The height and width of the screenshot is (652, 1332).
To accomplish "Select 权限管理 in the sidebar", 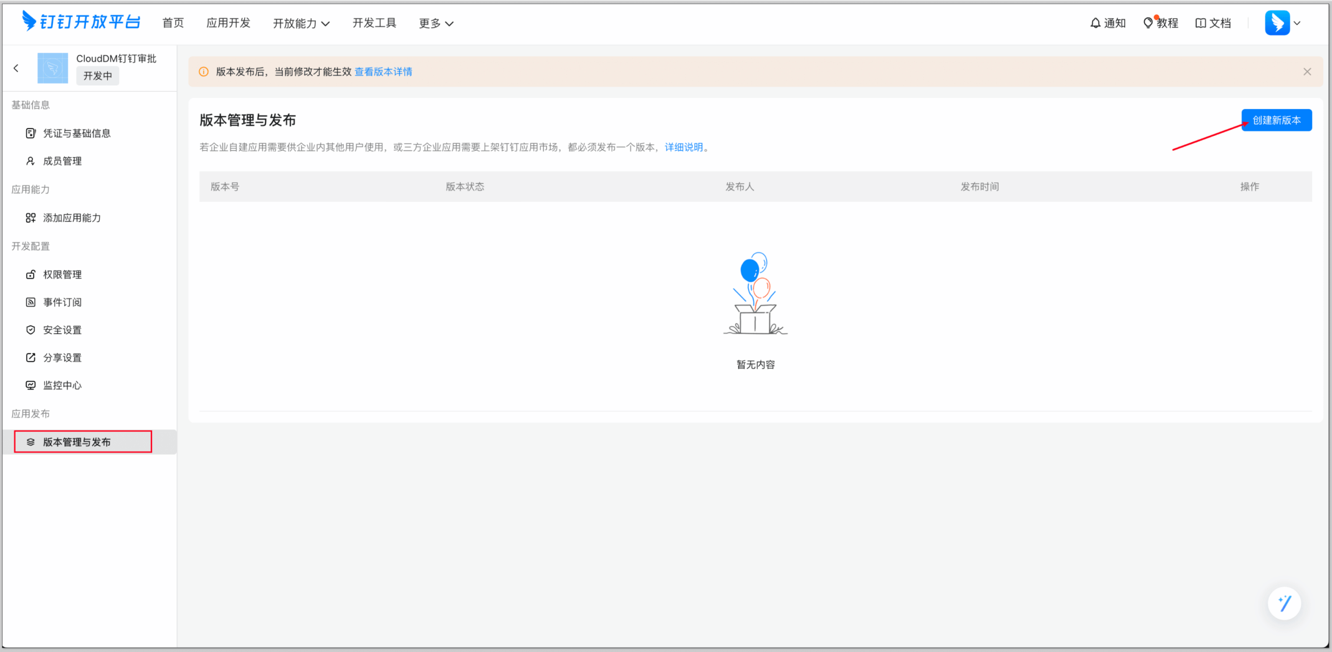I will [62, 275].
